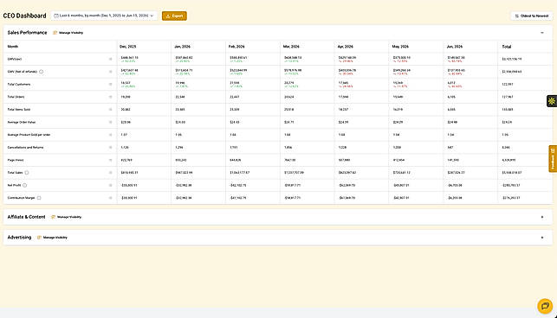Click the row handle icon for Total Orders
Screen dimensions: 557x318
tap(111, 97)
